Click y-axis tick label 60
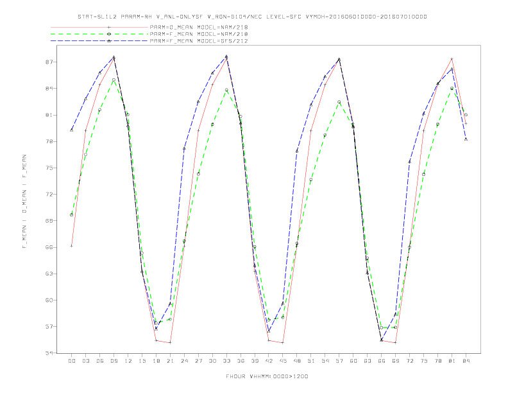The height and width of the screenshot is (393, 508). click(x=49, y=300)
